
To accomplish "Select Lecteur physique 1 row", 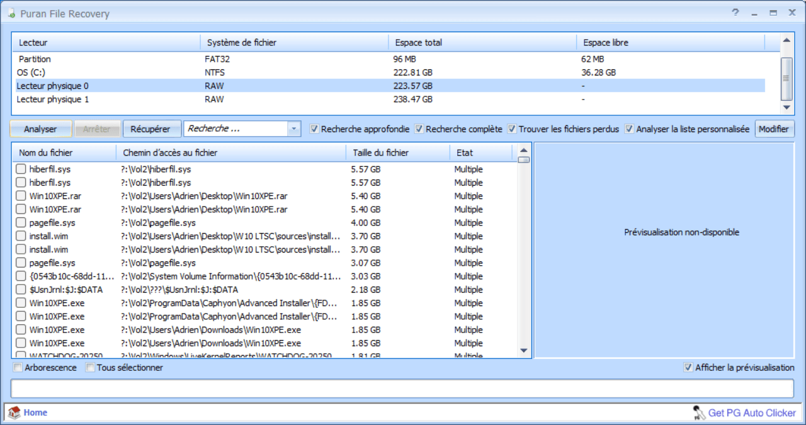I will coord(390,99).
